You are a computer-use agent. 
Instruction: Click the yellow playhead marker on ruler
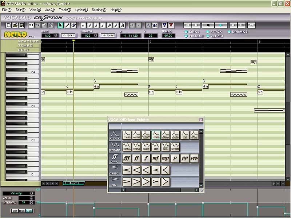click(73, 41)
